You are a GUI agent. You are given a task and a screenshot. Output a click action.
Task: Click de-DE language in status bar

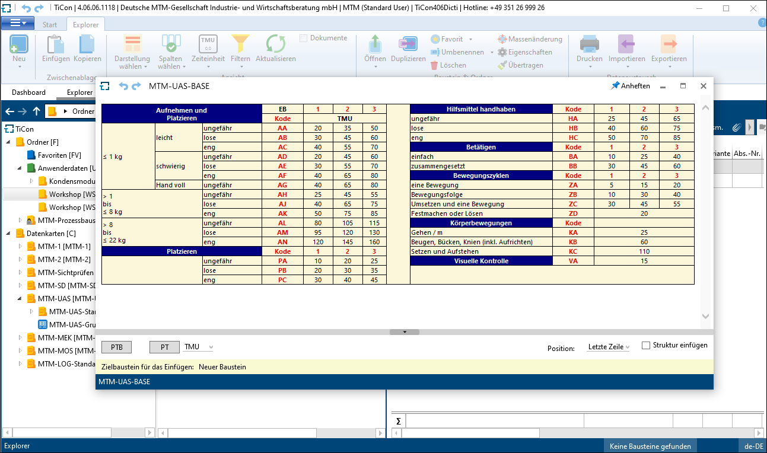tap(753, 446)
